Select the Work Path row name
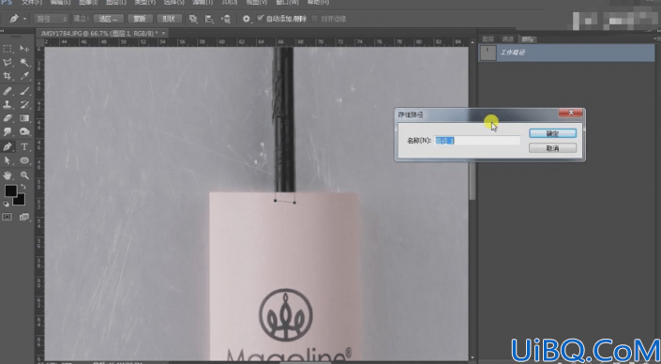The width and height of the screenshot is (661, 364). coord(512,53)
